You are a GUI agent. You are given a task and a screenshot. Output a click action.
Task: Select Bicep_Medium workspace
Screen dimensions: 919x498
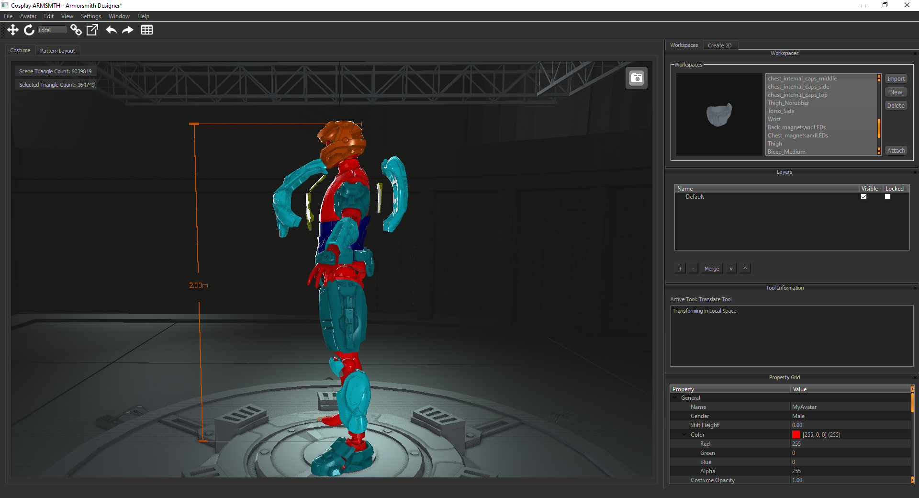[786, 152]
